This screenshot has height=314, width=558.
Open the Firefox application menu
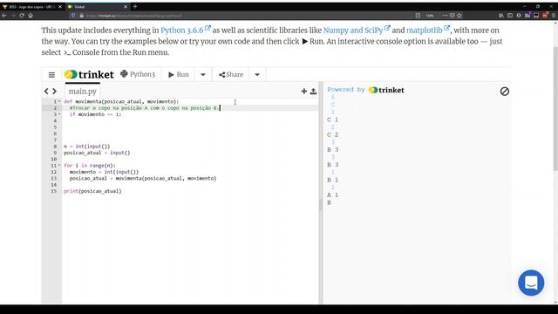(554, 16)
